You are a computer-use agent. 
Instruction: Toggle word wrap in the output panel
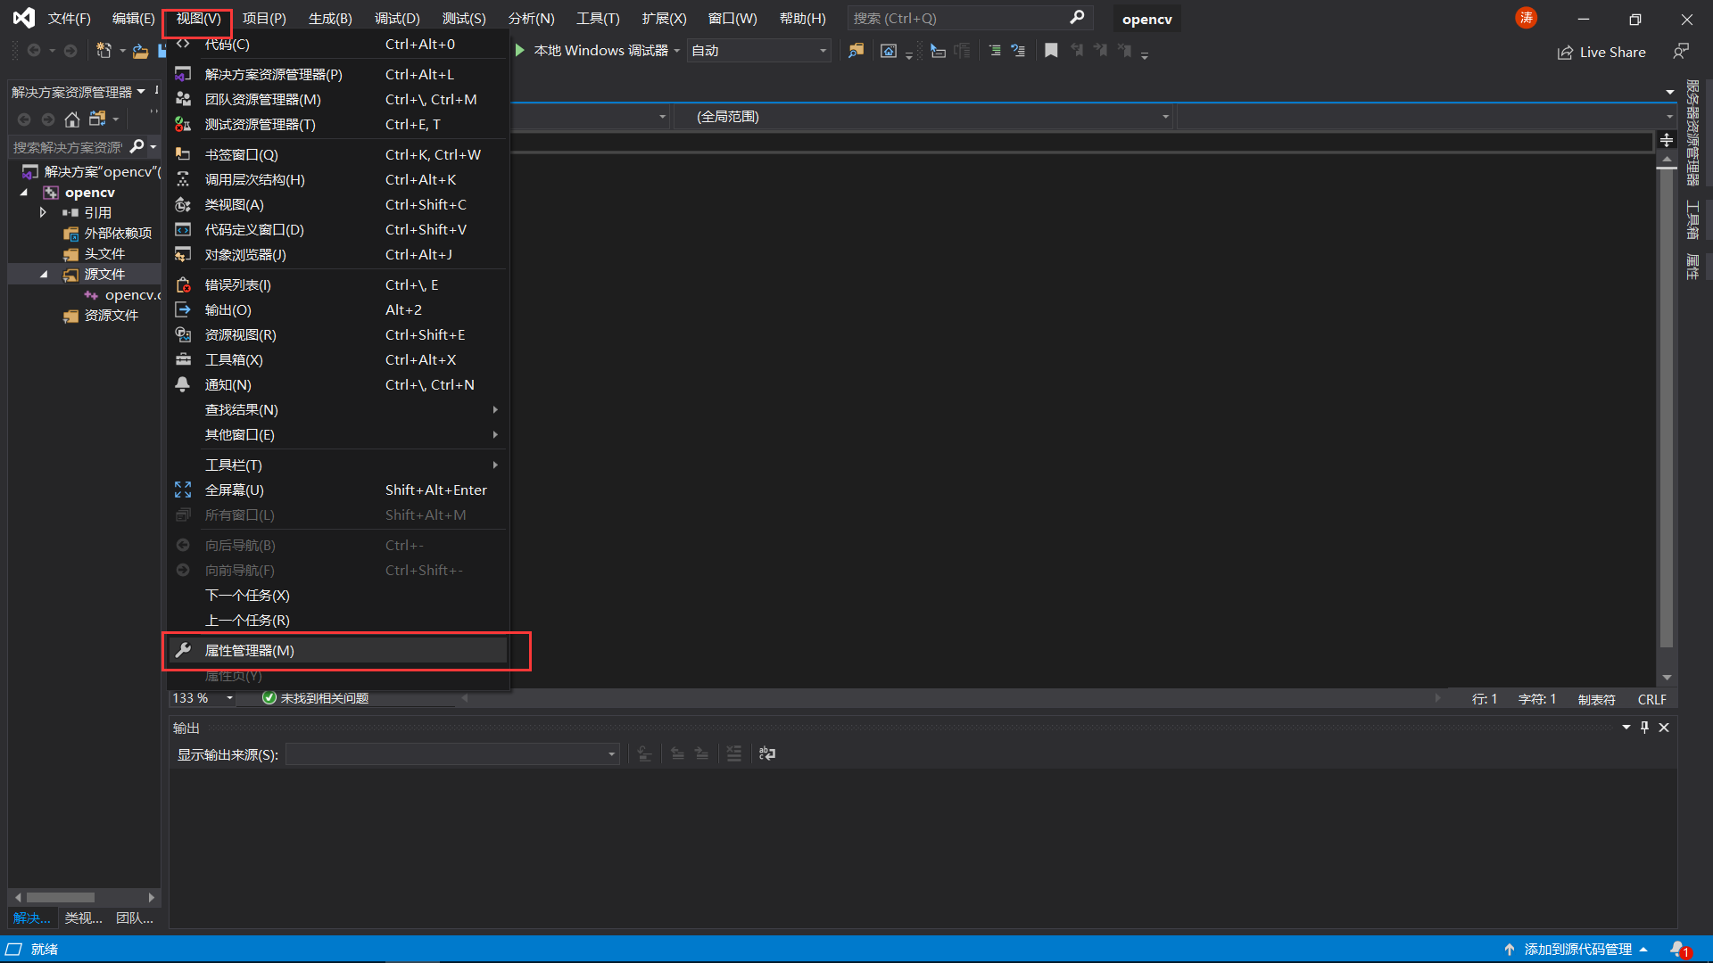(766, 753)
